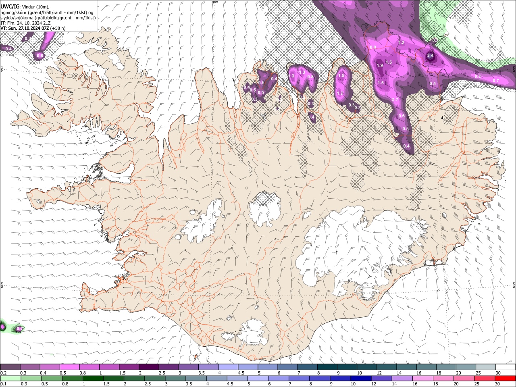Click the number 2.5 under the rain scale

147,384
